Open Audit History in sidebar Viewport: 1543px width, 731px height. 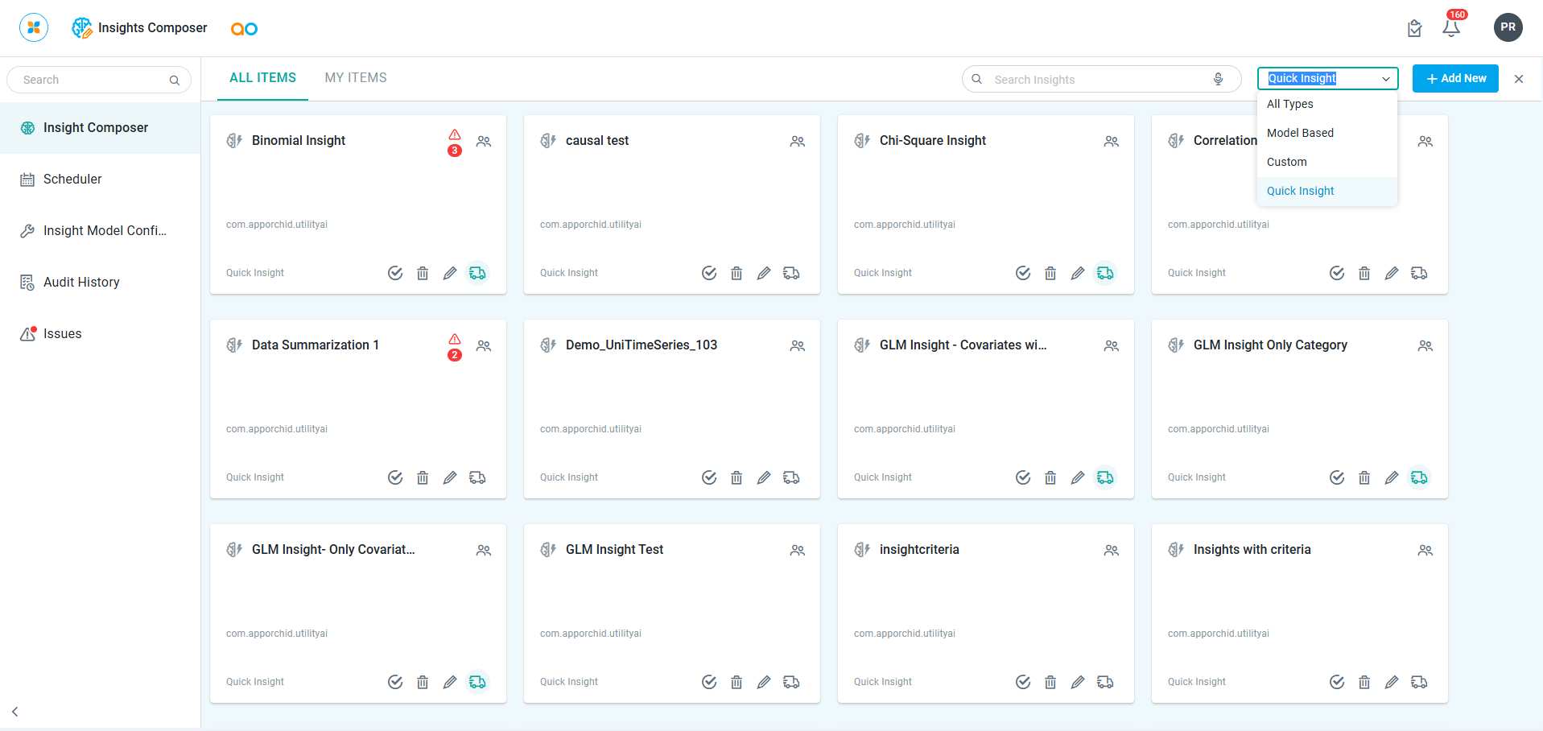[x=81, y=282]
